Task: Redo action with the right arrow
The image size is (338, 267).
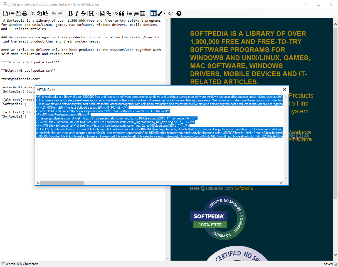Action: pyautogui.click(x=60, y=13)
